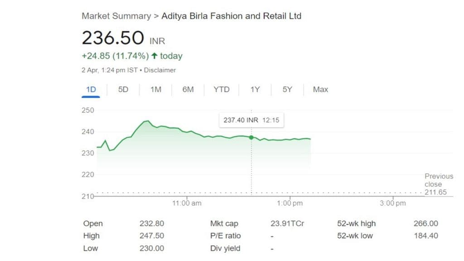Show the Max range chart
Viewport: 464px width, 261px height.
click(x=320, y=90)
